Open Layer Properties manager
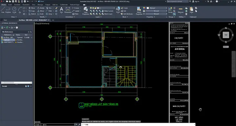This screenshot has height=126, width=236. pyautogui.click(x=86, y=11)
